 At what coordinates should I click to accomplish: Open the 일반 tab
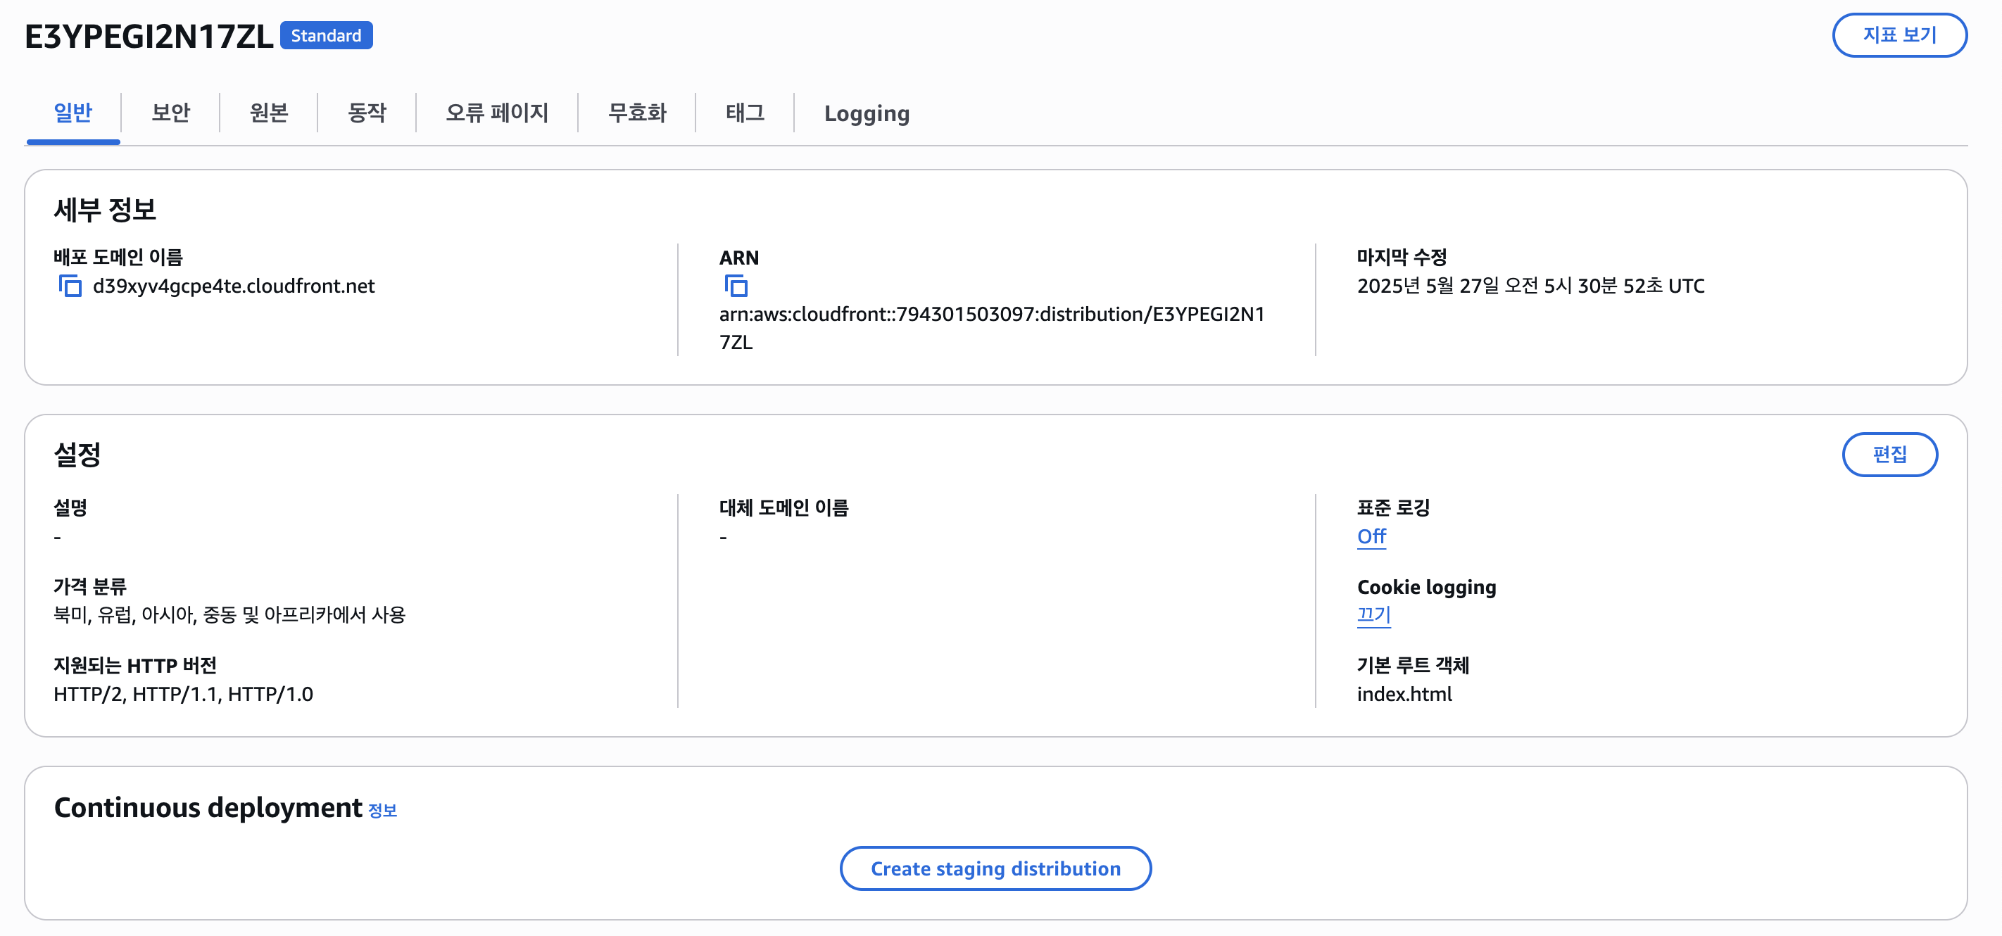(73, 113)
